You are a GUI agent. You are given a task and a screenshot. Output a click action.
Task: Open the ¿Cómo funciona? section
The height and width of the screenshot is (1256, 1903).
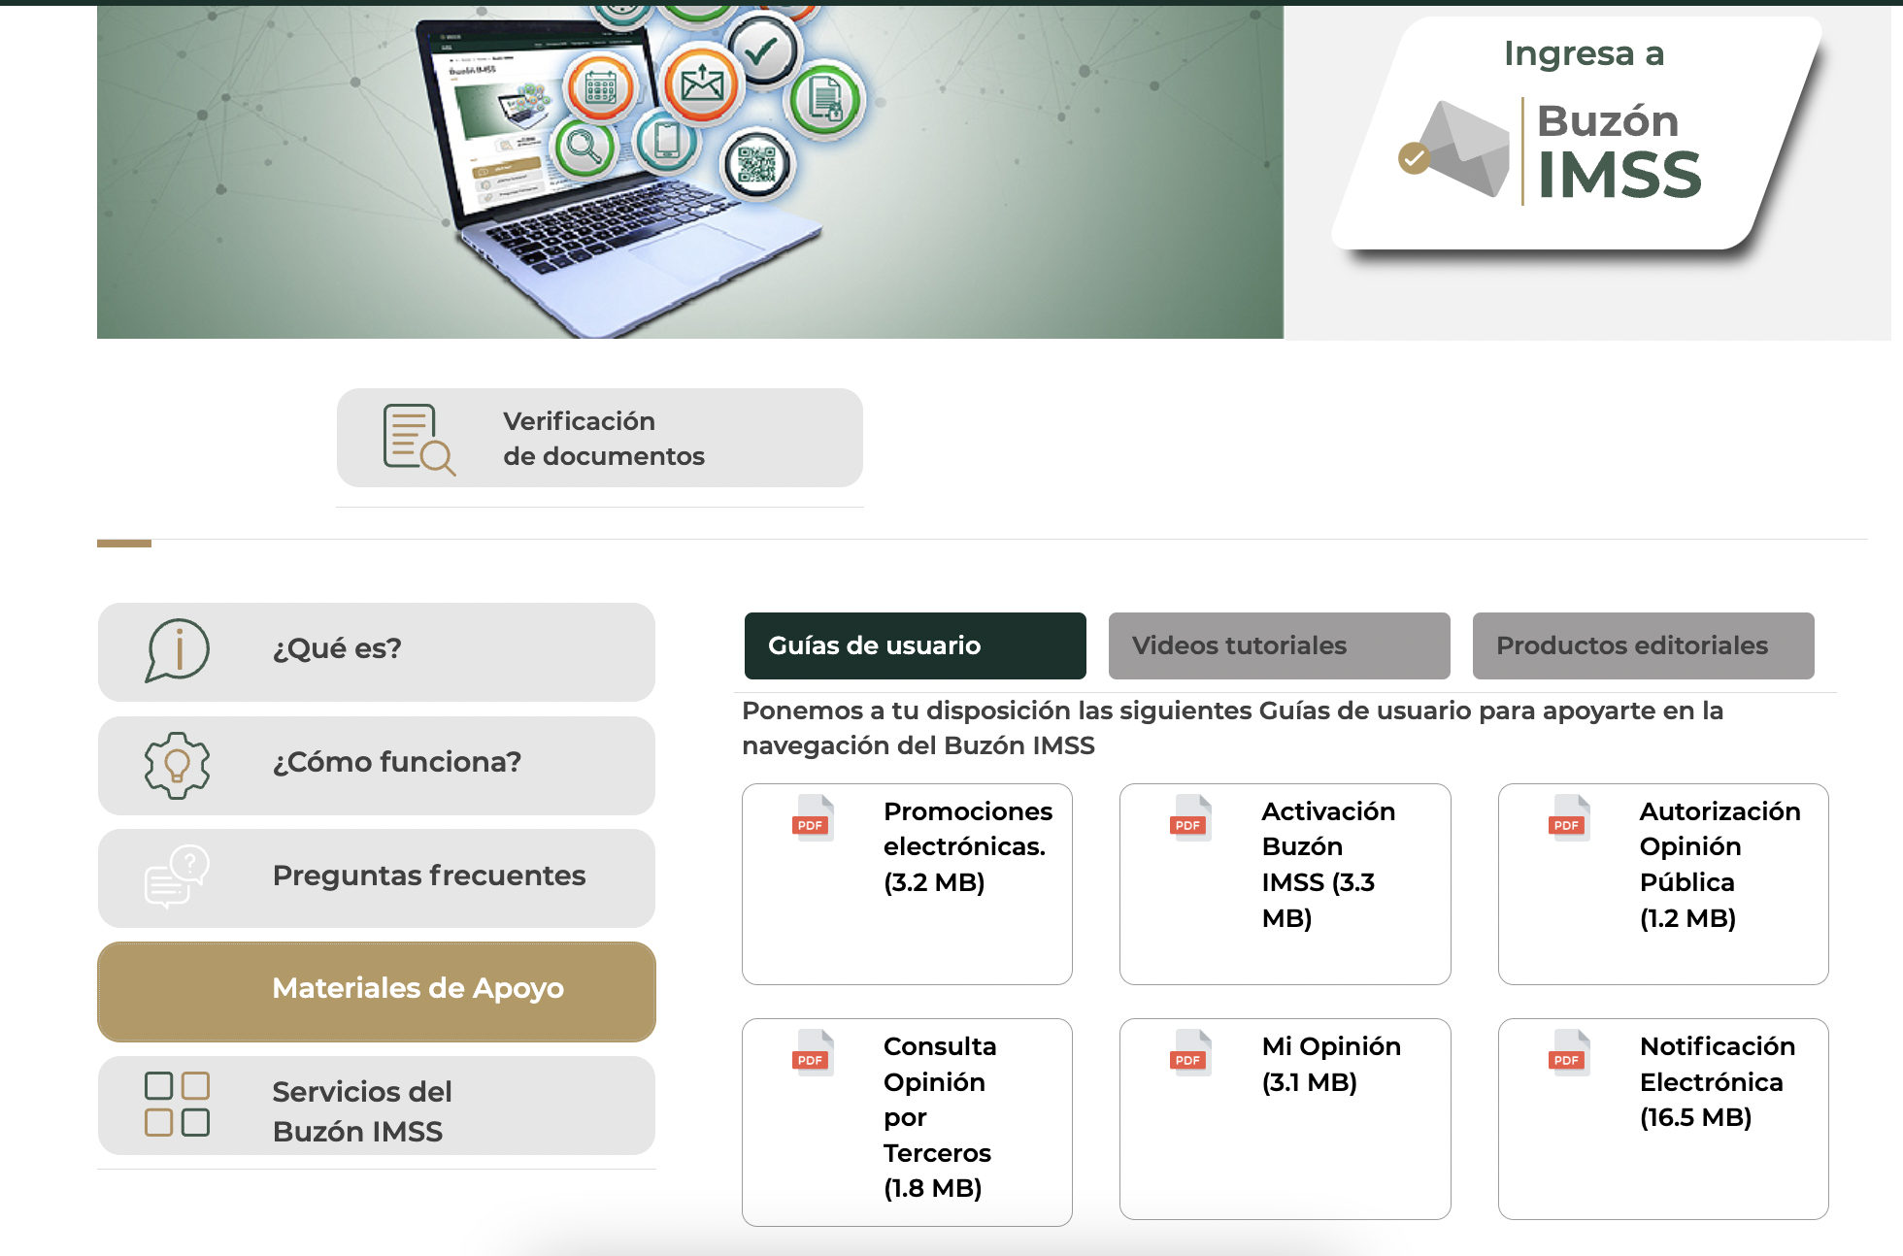click(x=377, y=766)
